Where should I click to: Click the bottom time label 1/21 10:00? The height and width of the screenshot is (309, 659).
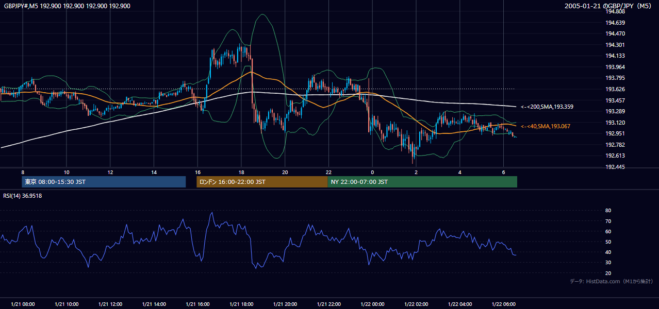(x=67, y=304)
